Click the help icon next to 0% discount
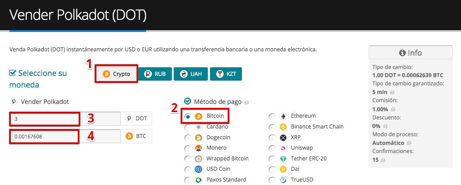Image resolution: width=461 pixels, height=185 pixels. tap(385, 126)
